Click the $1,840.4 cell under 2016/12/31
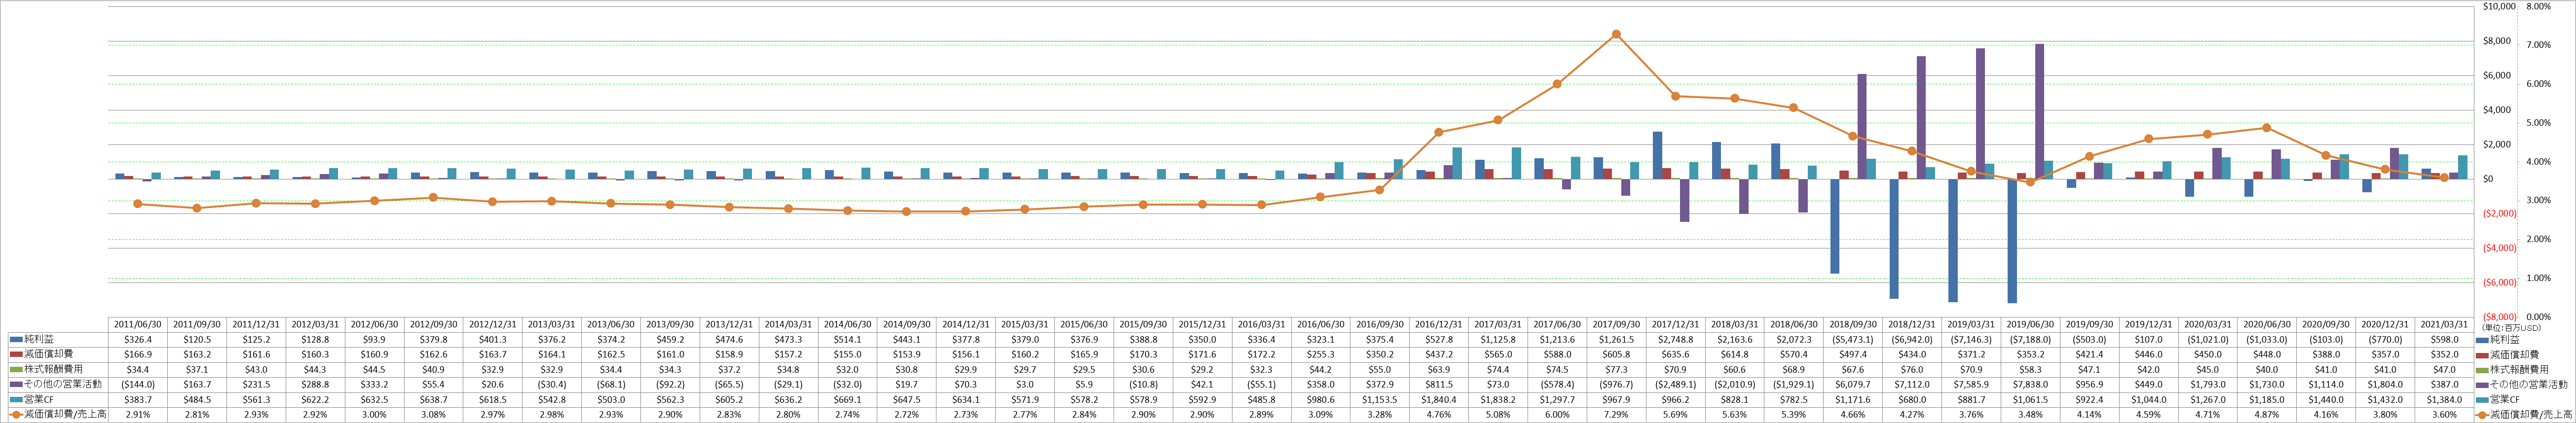 (x=1439, y=399)
